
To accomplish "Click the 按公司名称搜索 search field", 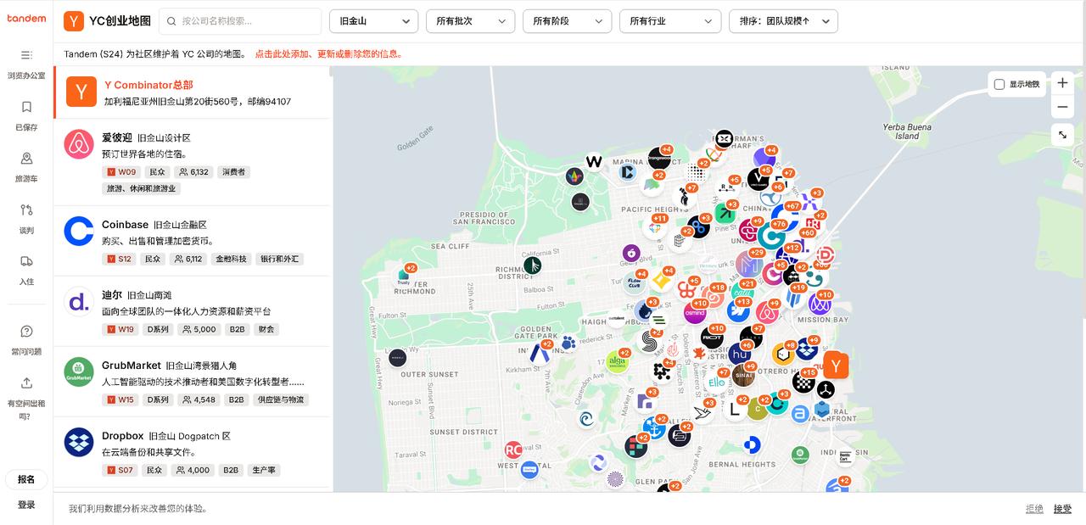I will 240,21.
